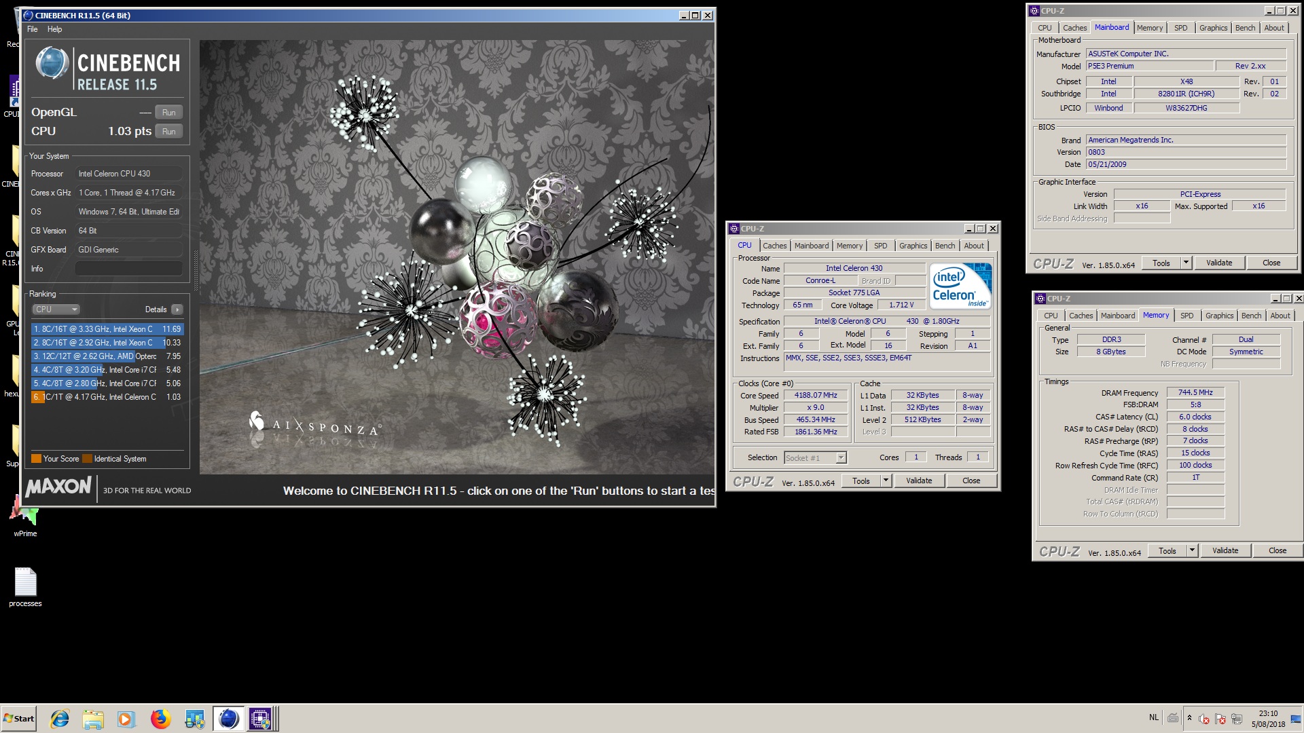Select Caches tab in bottom CPU-Z window

coord(1081,316)
